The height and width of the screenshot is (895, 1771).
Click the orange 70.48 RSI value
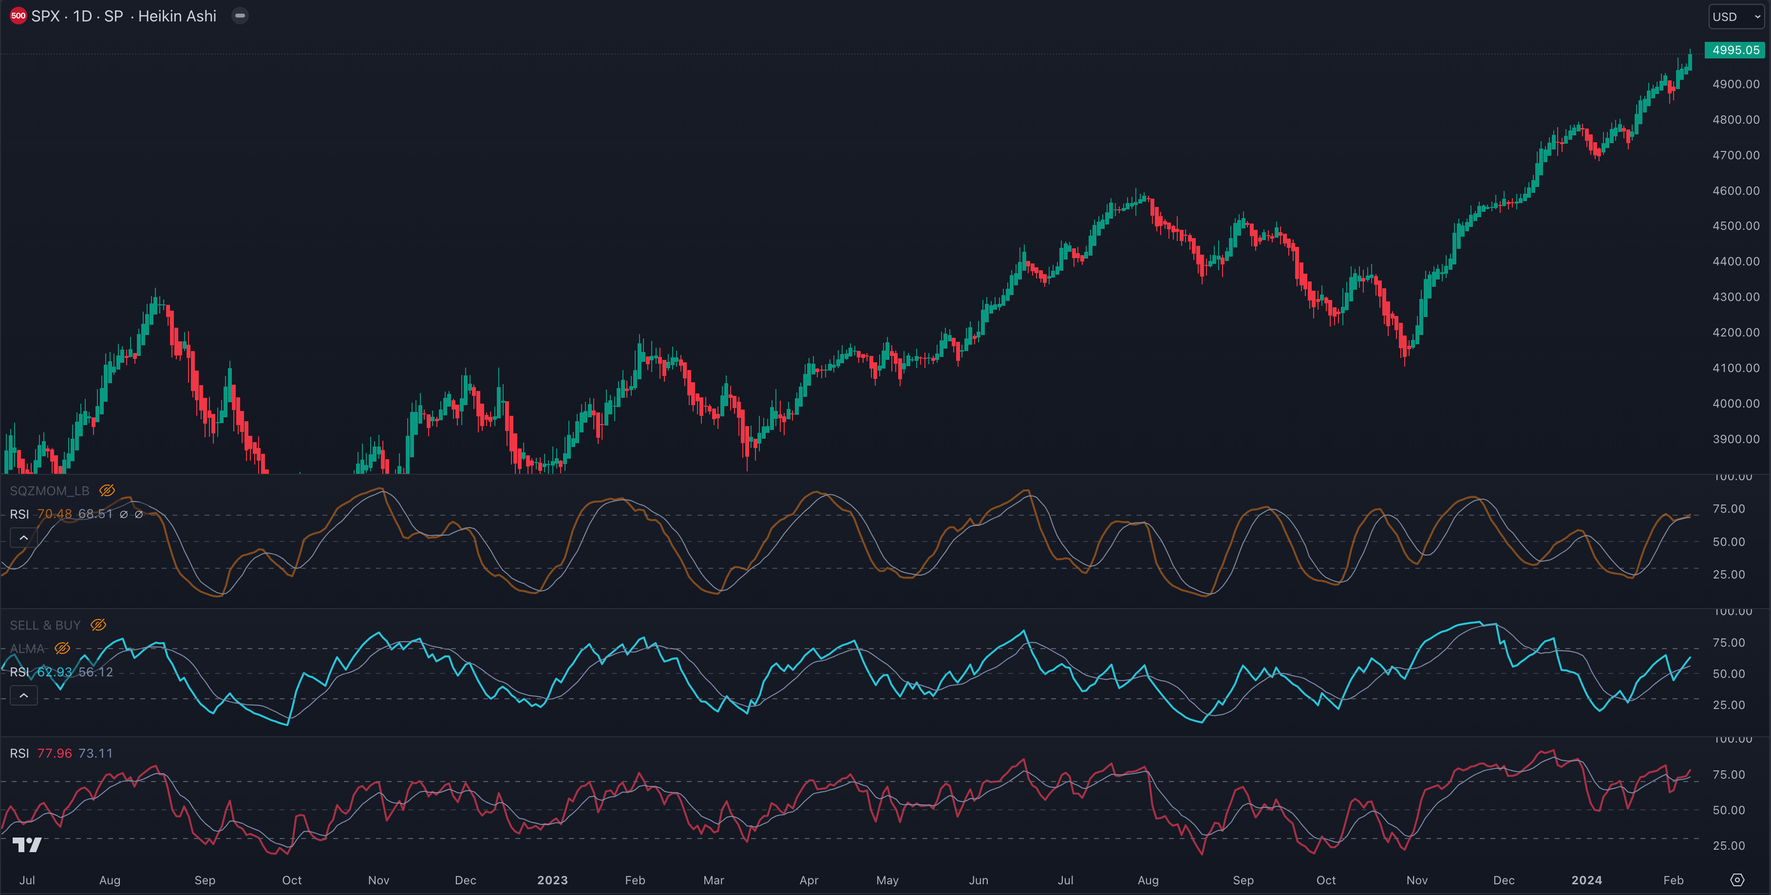pos(55,514)
